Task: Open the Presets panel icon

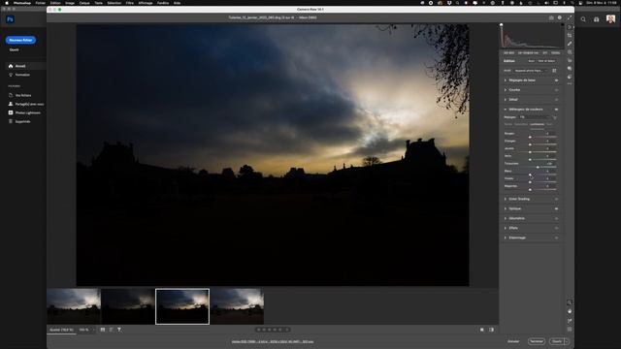Action: 570,77
